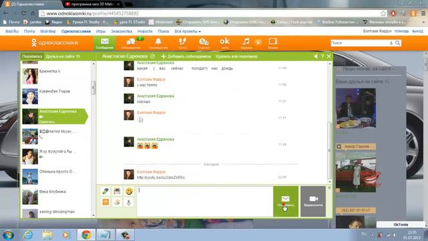Open conversation with Брюнетка Х
Screen dimensions: 428x241
pyautogui.click(x=56, y=76)
